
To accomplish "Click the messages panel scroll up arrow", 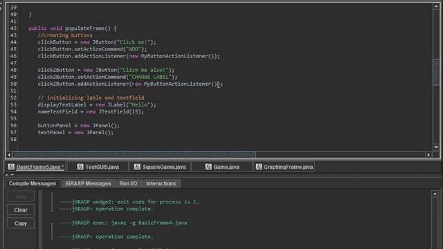I will pos(435,194).
